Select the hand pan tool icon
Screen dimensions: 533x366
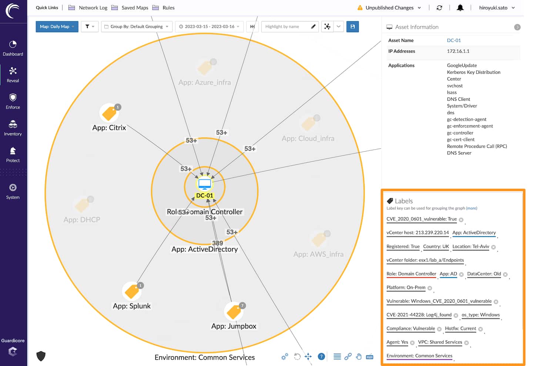[359, 356]
